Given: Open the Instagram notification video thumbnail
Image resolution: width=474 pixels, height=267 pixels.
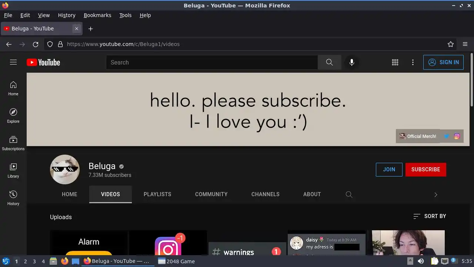Looking at the screenshot, I should pyautogui.click(x=168, y=243).
